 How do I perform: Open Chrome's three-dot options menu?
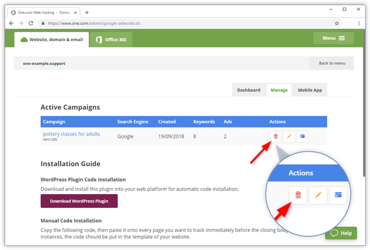click(x=359, y=23)
